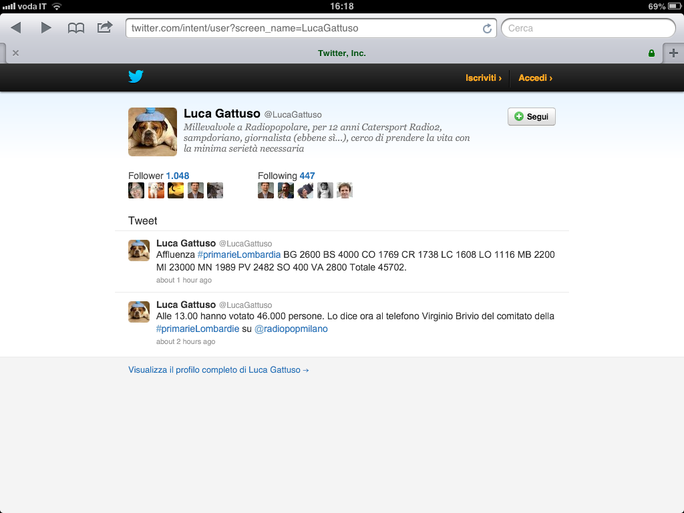The height and width of the screenshot is (513, 684).
Task: Open the second following avatar
Action: click(x=286, y=190)
